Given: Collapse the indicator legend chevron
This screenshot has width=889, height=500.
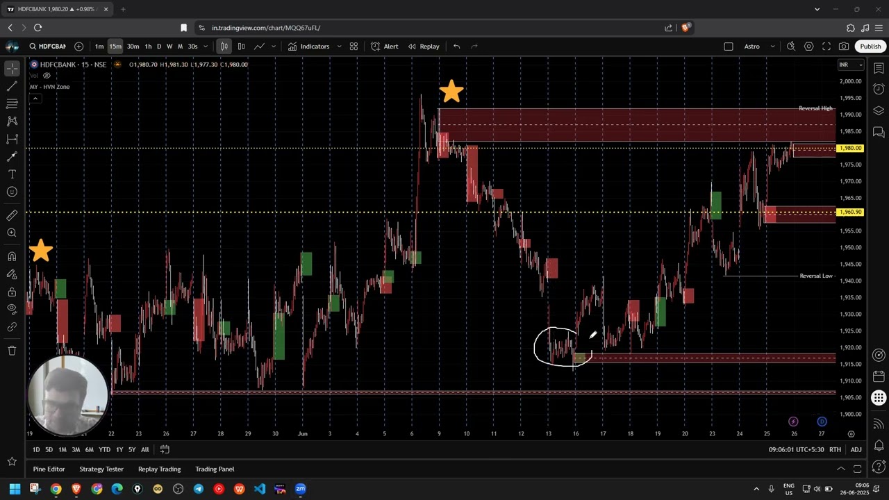Looking at the screenshot, I should click(35, 99).
